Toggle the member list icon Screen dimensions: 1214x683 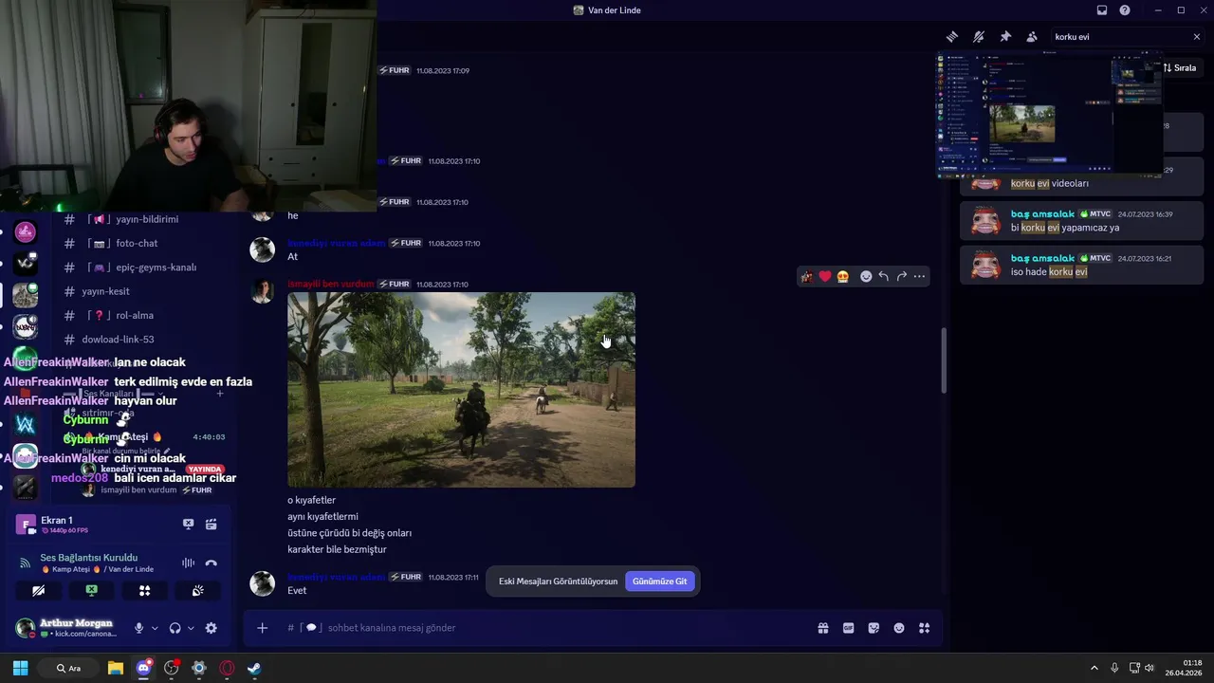point(1032,37)
